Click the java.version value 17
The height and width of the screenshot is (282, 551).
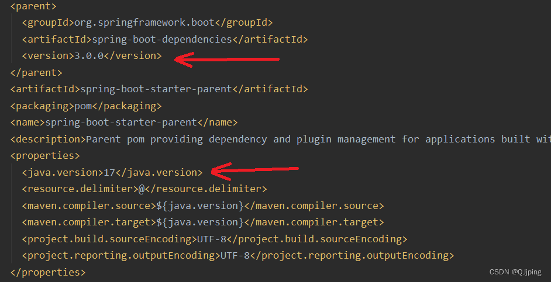pyautogui.click(x=109, y=173)
